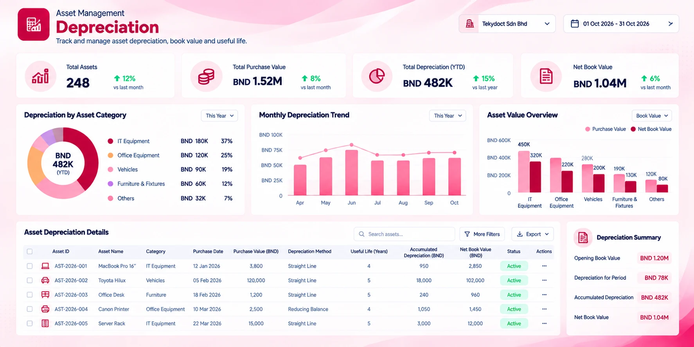
Task: Open the 01 Oct 2026 - 31 Oct 2026 date picker
Action: pyautogui.click(x=621, y=24)
